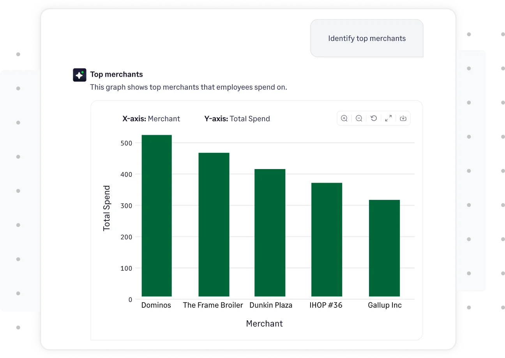The height and width of the screenshot is (358, 505).
Task: Click the Top merchants heading
Action: click(x=117, y=74)
